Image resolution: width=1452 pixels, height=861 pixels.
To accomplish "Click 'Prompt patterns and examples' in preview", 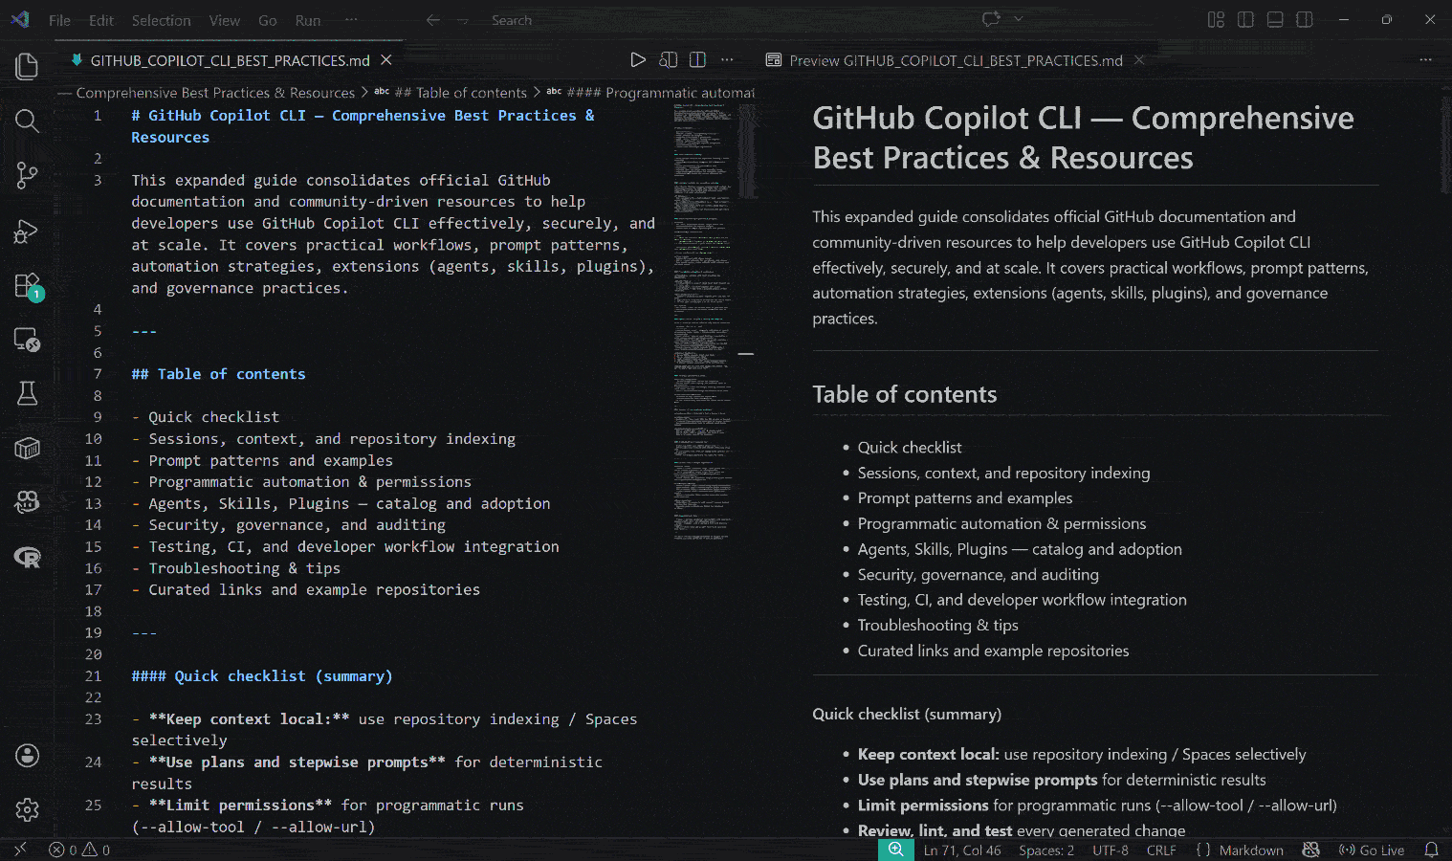I will click(965, 497).
